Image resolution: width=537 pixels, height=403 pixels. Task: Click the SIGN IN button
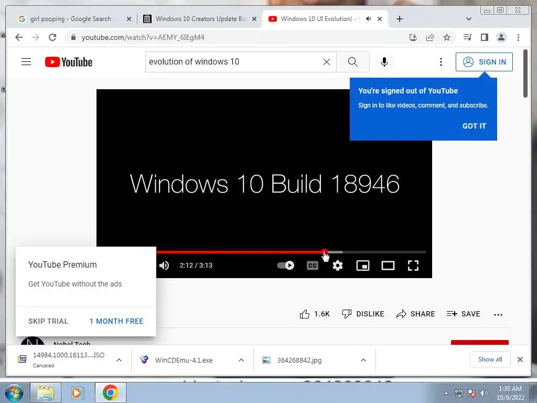pos(484,62)
